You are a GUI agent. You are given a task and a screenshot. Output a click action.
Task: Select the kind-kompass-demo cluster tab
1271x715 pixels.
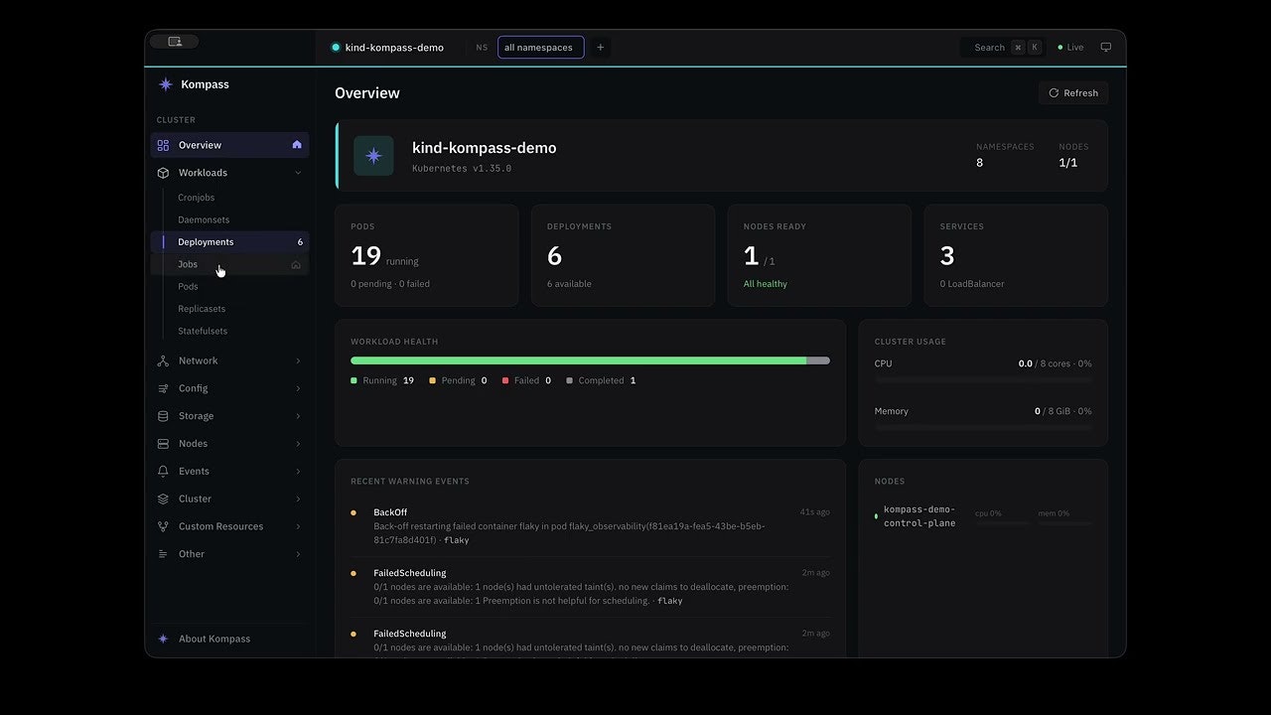pos(387,47)
